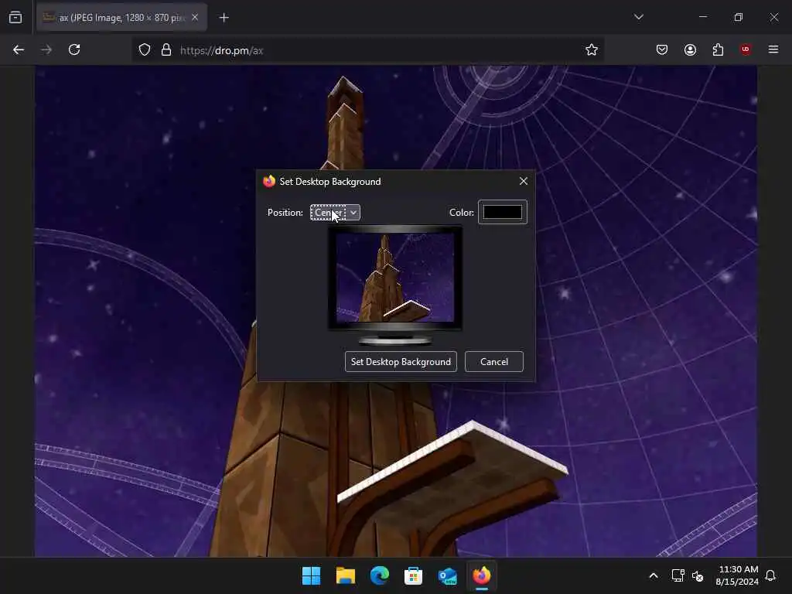The width and height of the screenshot is (792, 594).
Task: Launch Microsoft Edge from taskbar
Action: point(379,575)
